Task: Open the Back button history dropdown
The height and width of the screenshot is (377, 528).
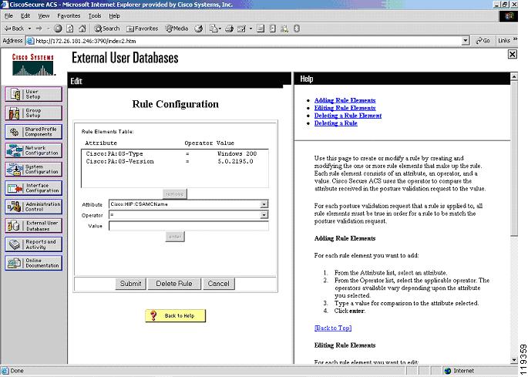Action: coord(29,29)
